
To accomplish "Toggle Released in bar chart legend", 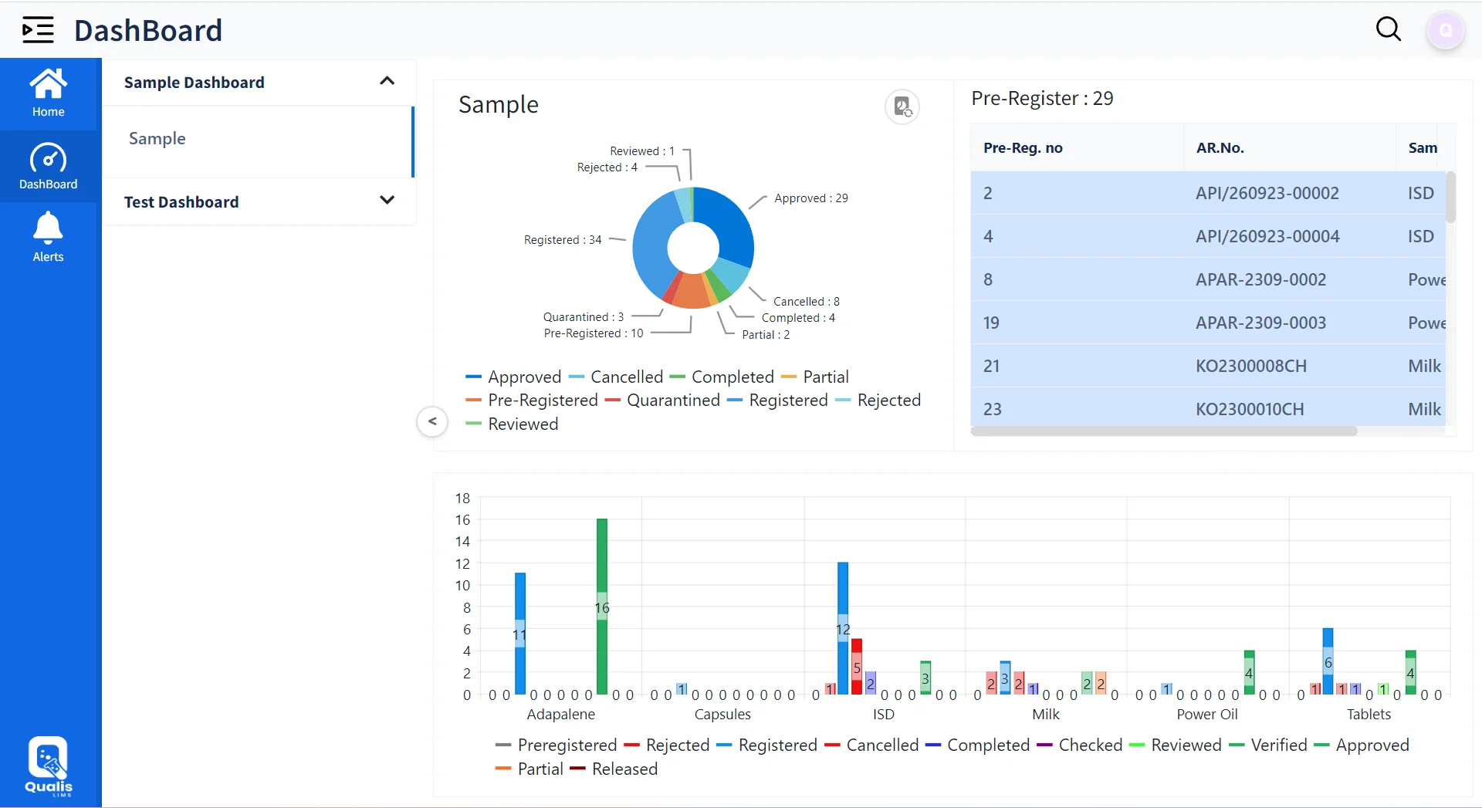I will tap(614, 769).
